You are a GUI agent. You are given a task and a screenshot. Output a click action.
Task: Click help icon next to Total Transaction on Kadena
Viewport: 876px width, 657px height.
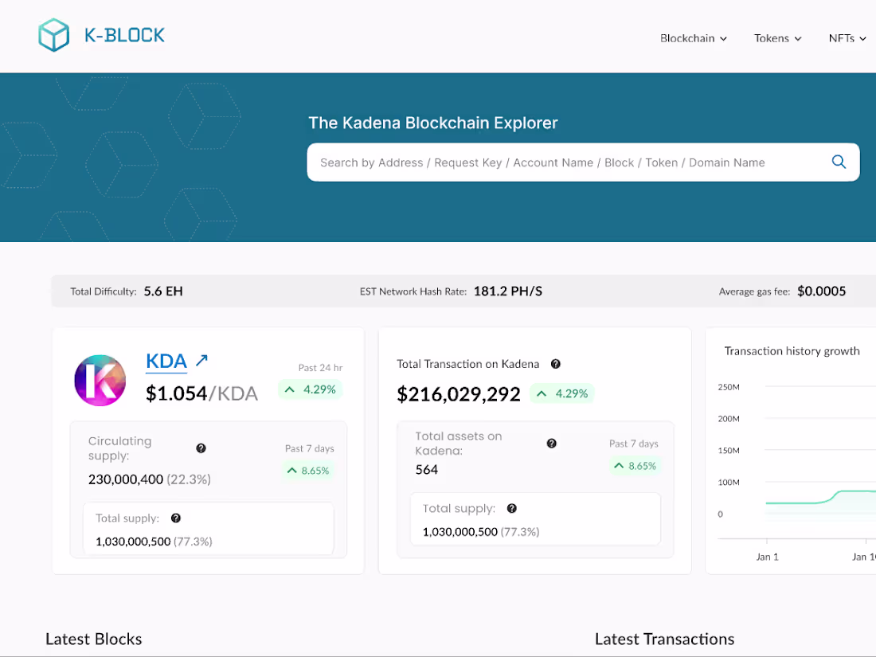pos(555,364)
